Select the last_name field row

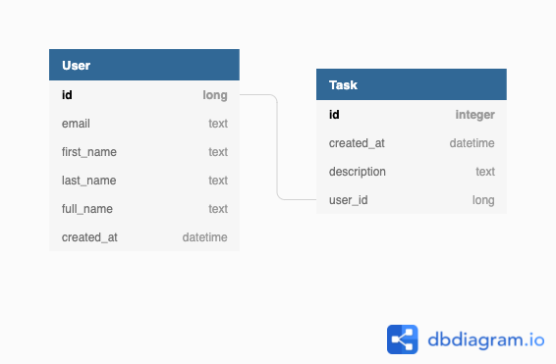click(144, 181)
